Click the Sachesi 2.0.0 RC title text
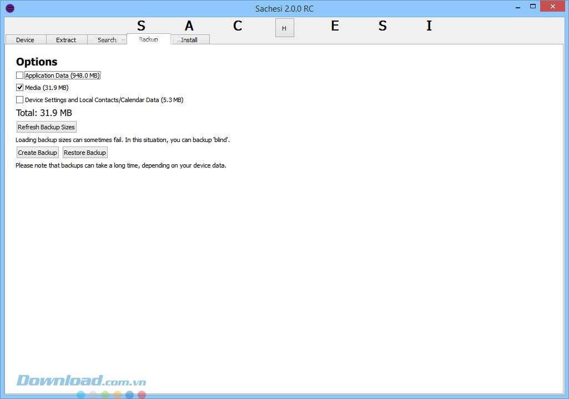 (x=284, y=8)
